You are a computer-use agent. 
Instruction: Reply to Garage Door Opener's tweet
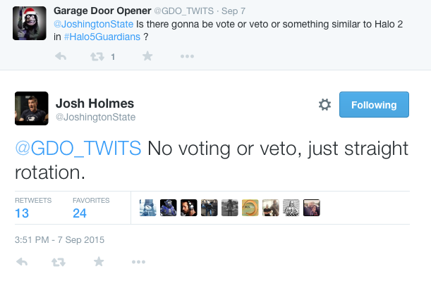click(x=61, y=56)
